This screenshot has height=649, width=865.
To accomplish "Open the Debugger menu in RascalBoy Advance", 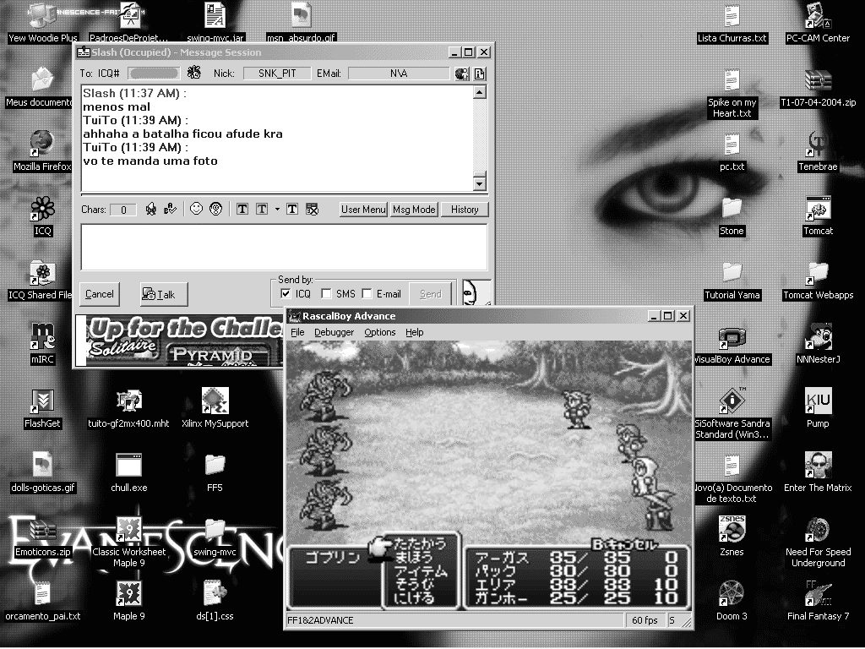I will coord(335,332).
